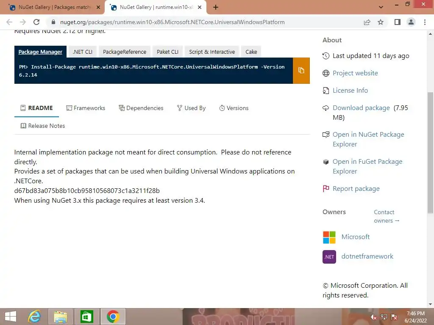This screenshot has height=325, width=434.
Task: Open the Frameworks tab
Action: 86,108
